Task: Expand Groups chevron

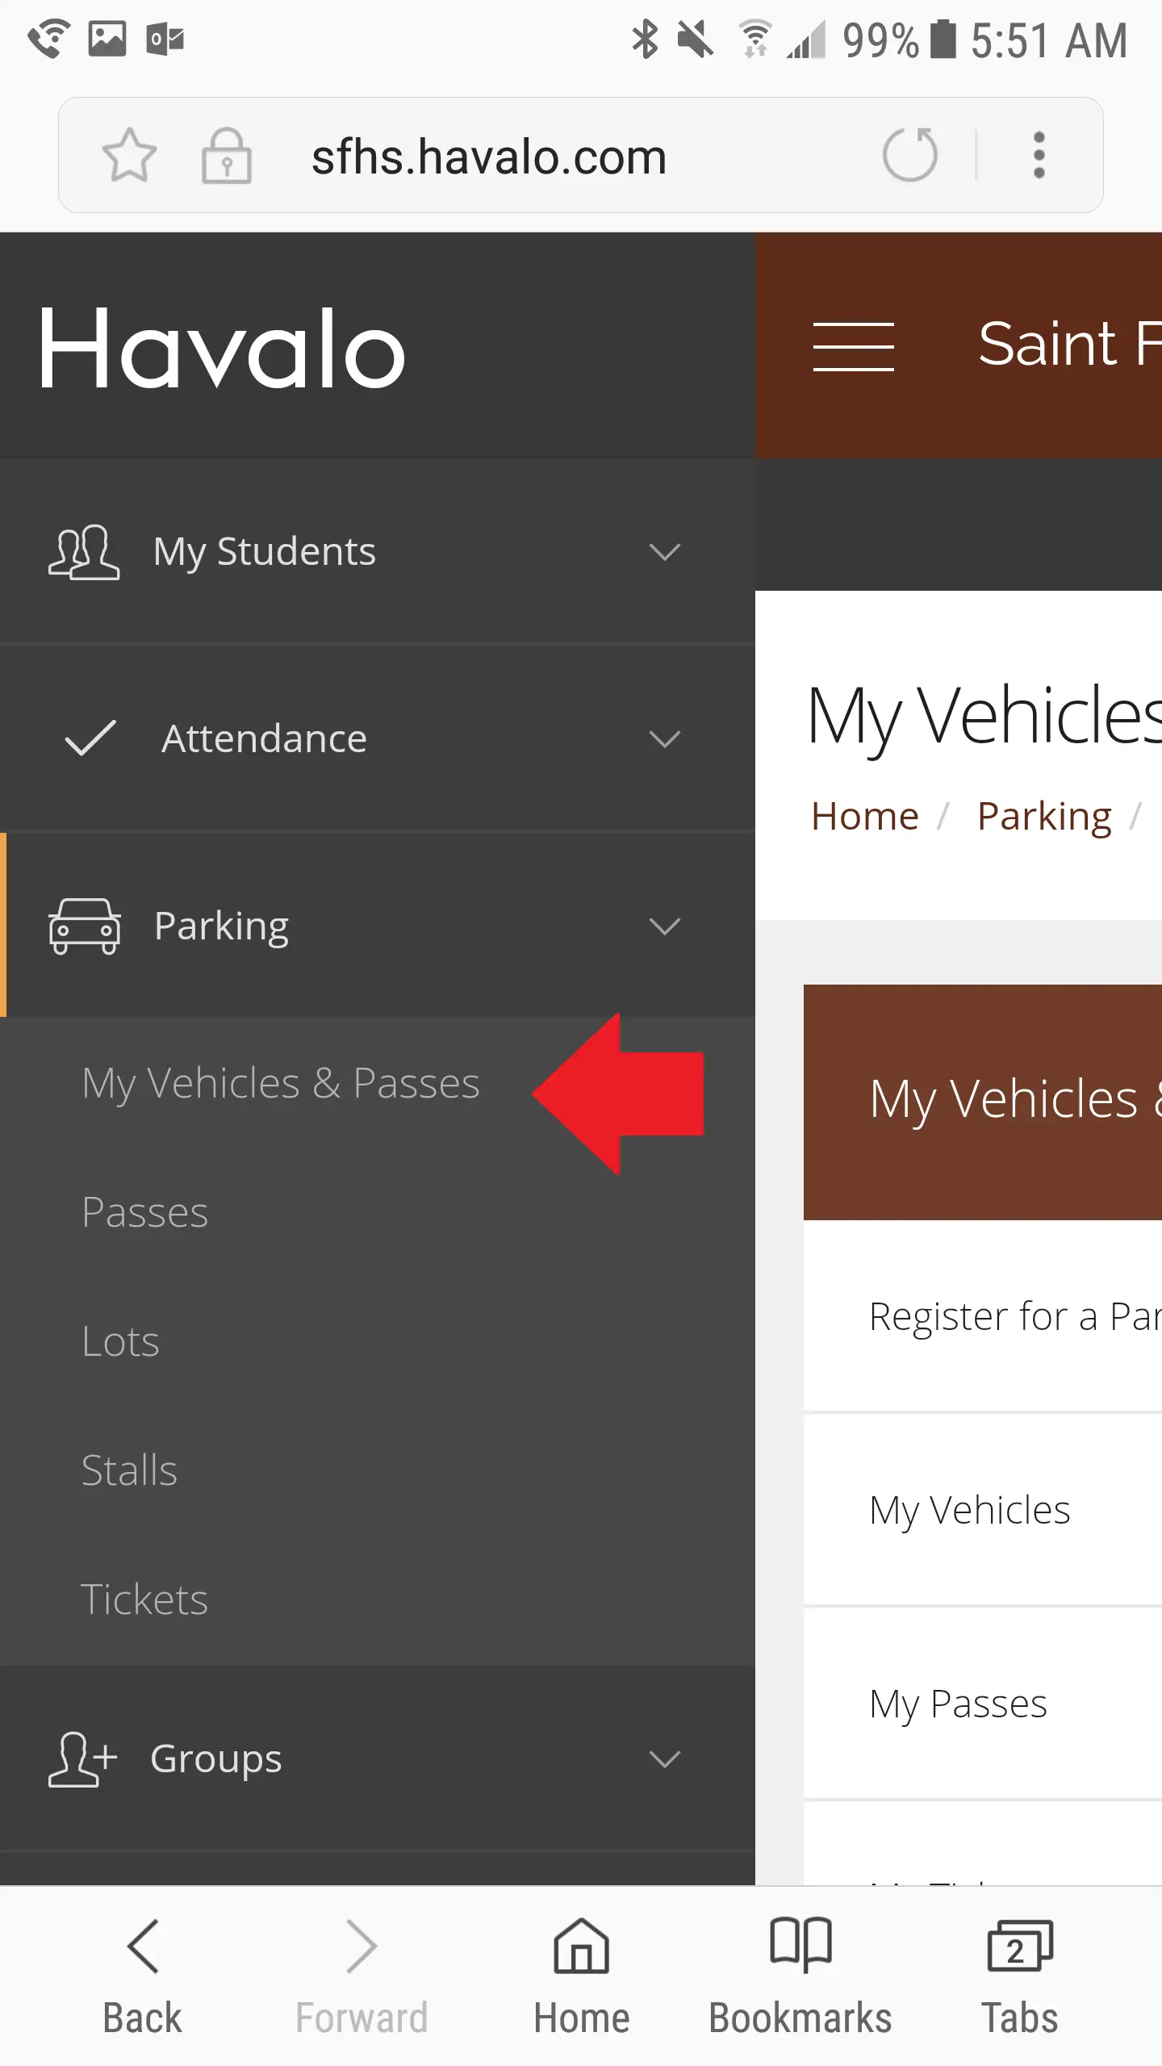Action: coord(665,1759)
